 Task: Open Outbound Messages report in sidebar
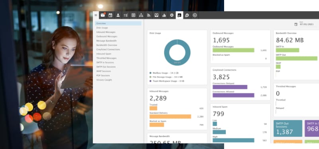118,37
